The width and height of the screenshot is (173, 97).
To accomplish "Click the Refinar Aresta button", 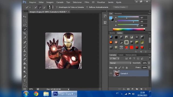I will point(120,7).
